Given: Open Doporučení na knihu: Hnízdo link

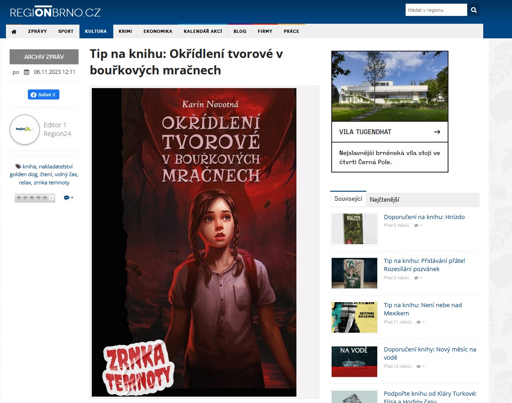Looking at the screenshot, I should tap(424, 217).
